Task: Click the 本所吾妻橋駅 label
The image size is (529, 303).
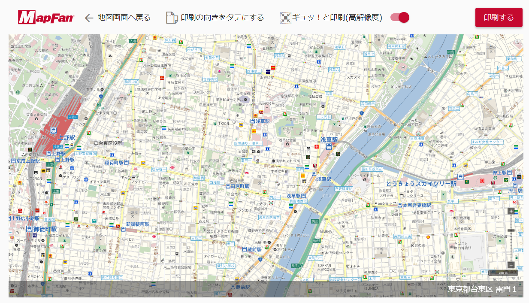Action: pos(417,206)
